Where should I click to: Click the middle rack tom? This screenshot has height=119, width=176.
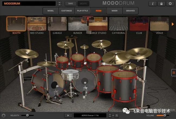coord(77,61)
